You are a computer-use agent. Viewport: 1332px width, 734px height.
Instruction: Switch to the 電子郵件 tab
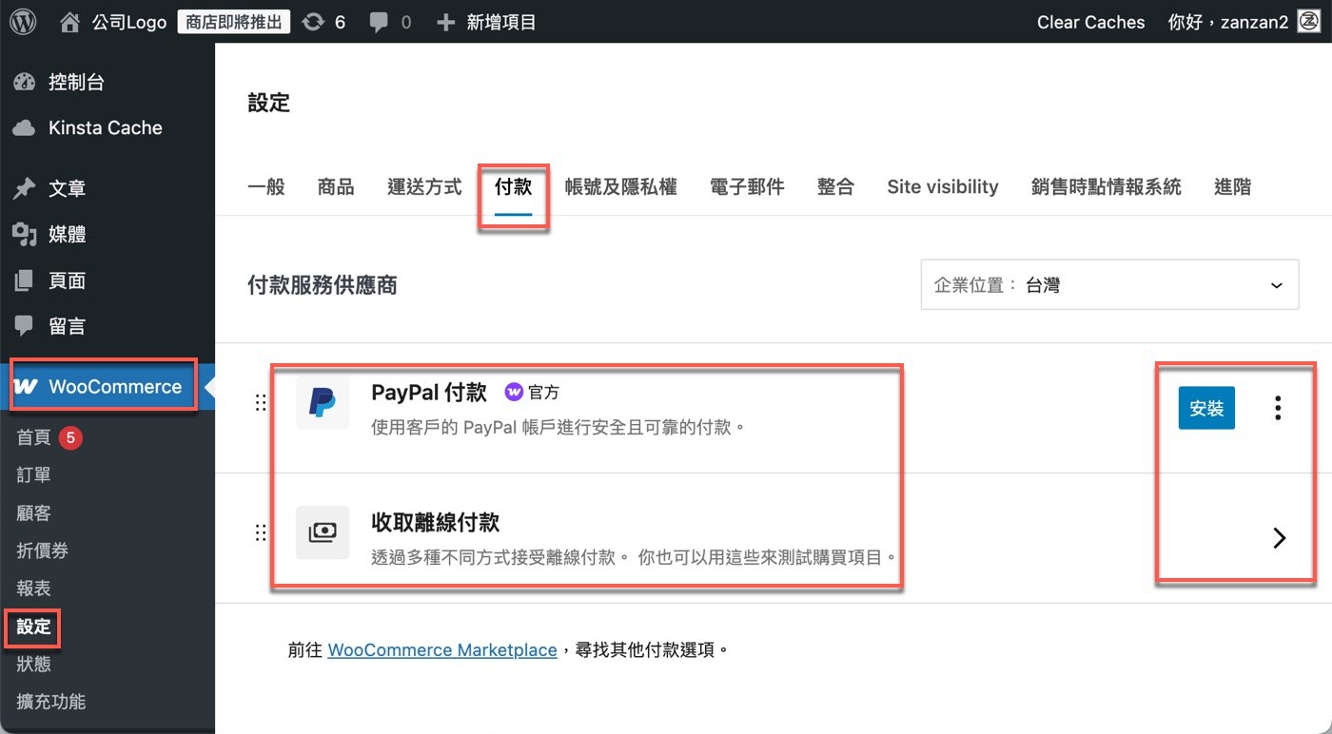747,187
